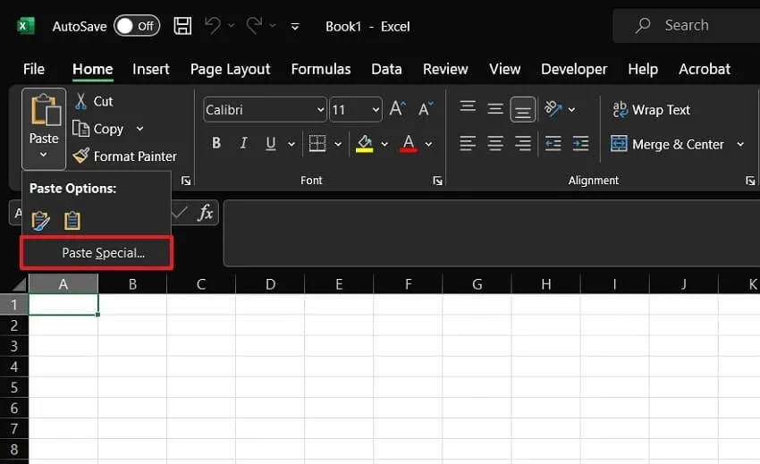Screen dimensions: 760x464
Task: Click the Increase Indent icon
Action: (580, 143)
